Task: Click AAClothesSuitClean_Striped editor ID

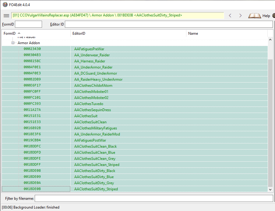Action: click(x=97, y=165)
